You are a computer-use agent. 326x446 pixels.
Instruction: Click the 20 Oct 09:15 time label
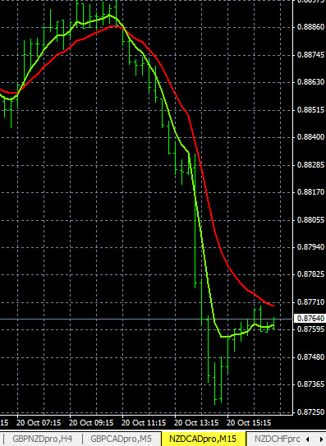point(91,423)
